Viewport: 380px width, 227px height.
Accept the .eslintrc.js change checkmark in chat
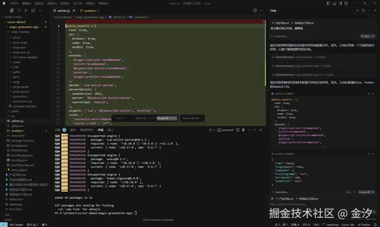pyautogui.click(x=373, y=93)
